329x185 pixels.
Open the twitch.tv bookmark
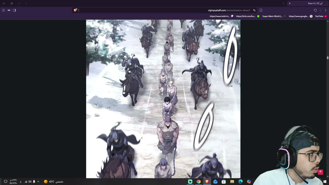(221, 16)
